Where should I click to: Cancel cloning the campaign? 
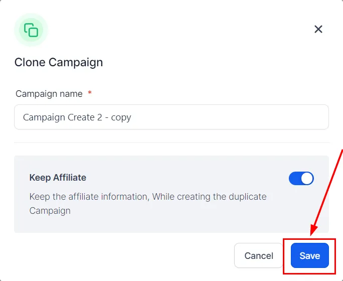(259, 255)
